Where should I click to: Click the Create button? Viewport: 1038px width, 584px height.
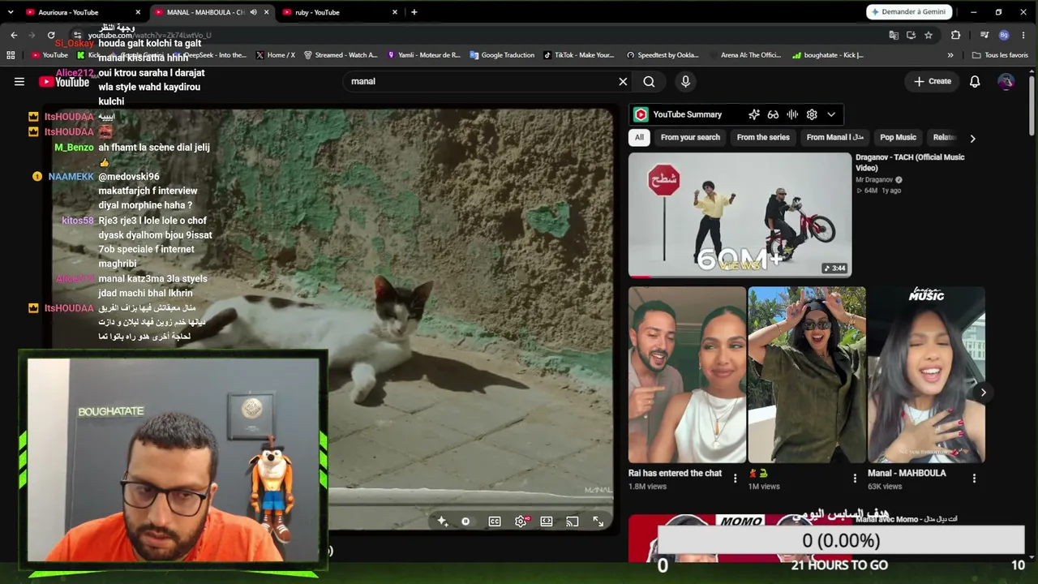click(x=933, y=81)
